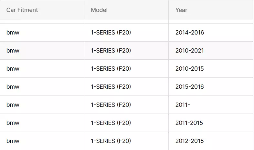Click bmw in the 2011-2015 row
The height and width of the screenshot is (150, 254).
pyautogui.click(x=13, y=123)
